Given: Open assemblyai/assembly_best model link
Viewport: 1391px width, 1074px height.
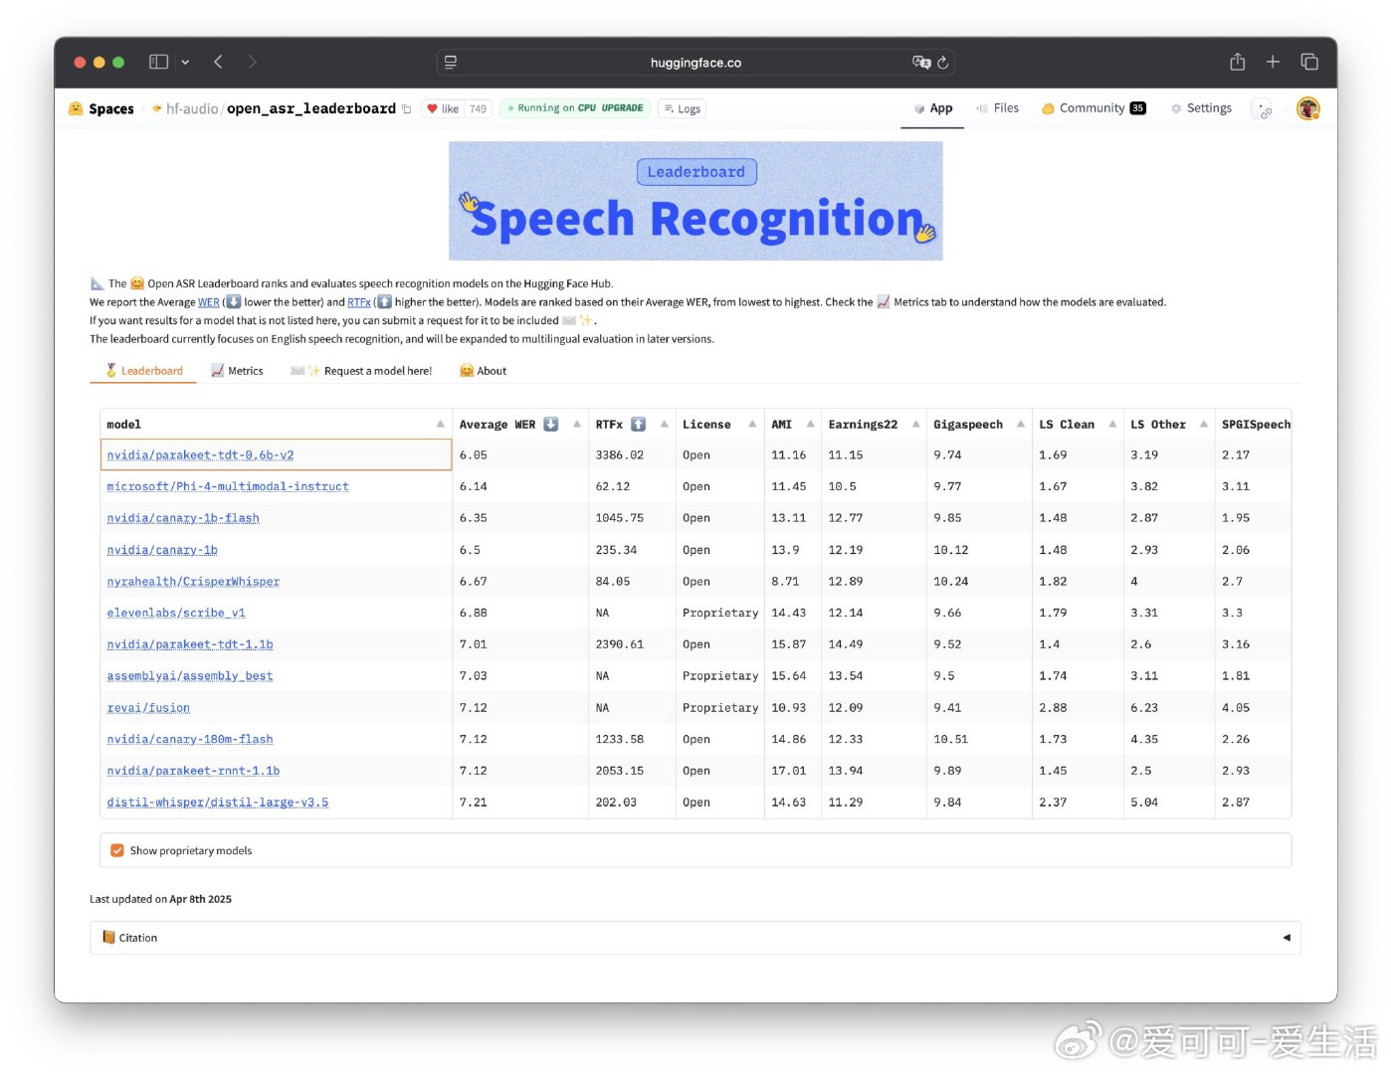Looking at the screenshot, I should click(x=190, y=676).
